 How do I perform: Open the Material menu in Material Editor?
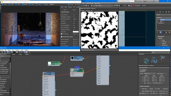tap(2, 50)
